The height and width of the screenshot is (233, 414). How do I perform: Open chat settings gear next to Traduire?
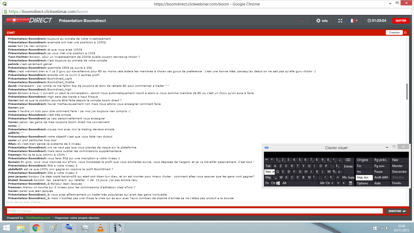(x=405, y=33)
